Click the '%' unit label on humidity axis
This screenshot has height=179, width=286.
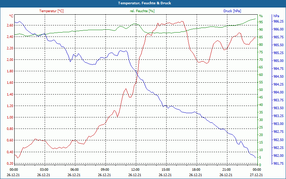261,16
